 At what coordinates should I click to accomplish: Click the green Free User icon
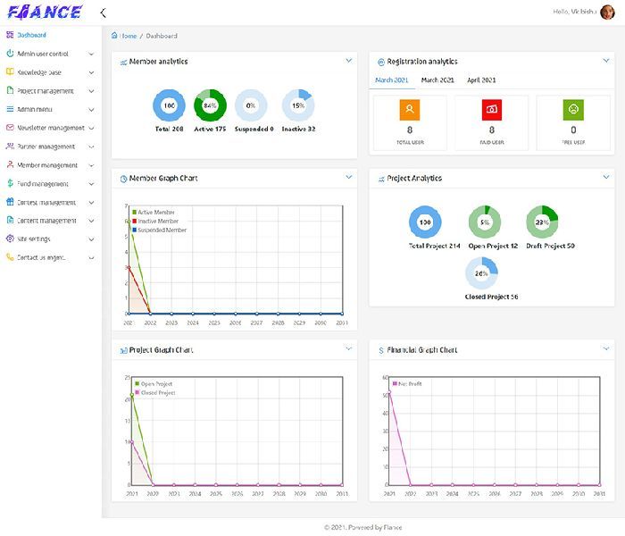click(573, 109)
